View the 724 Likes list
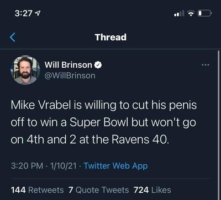221x200 pixels. [152, 190]
